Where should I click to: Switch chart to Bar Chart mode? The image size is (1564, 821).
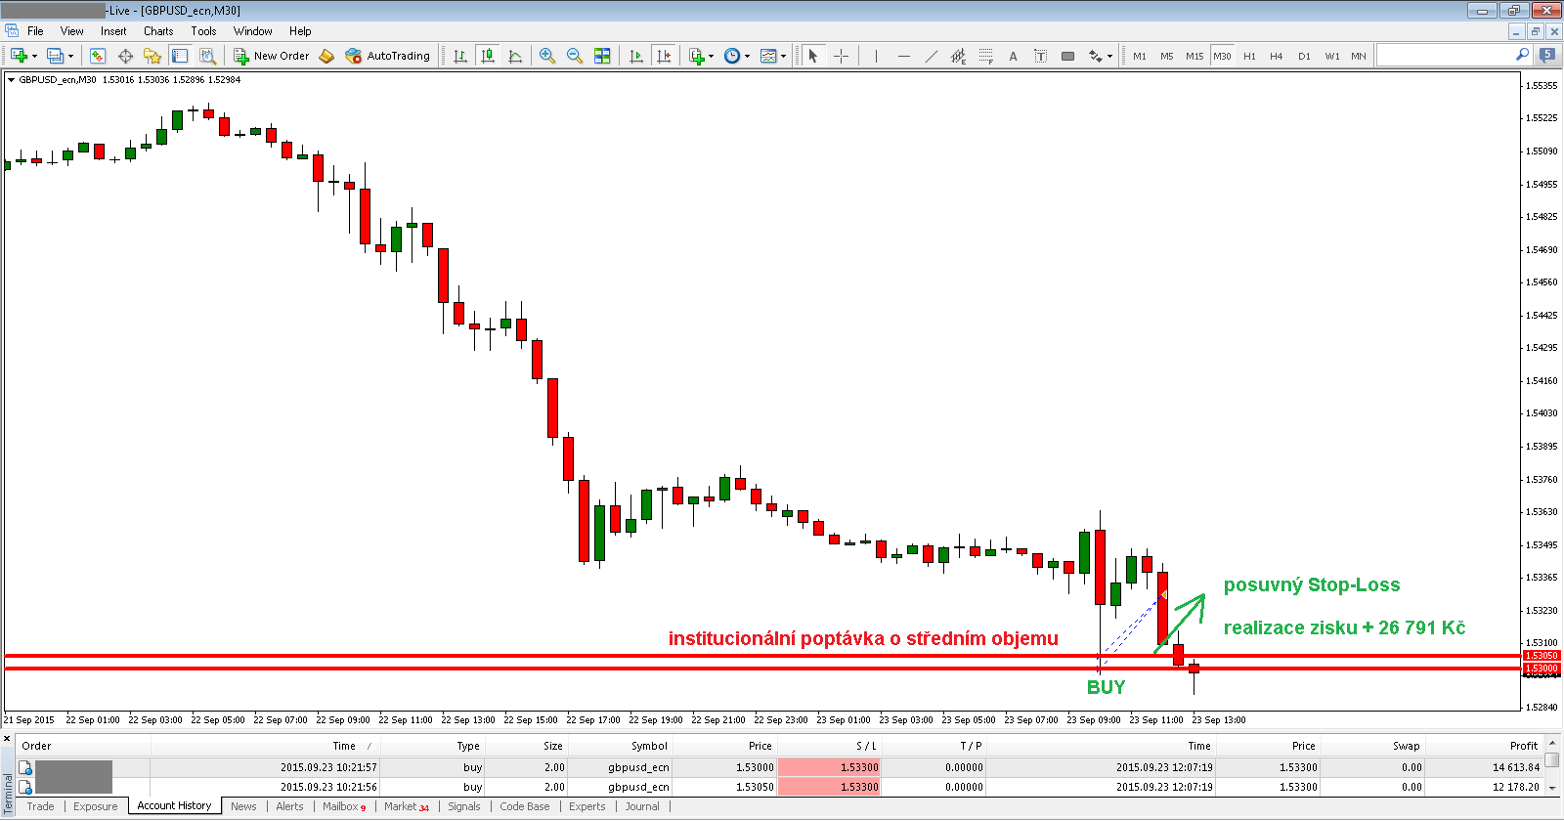point(460,56)
